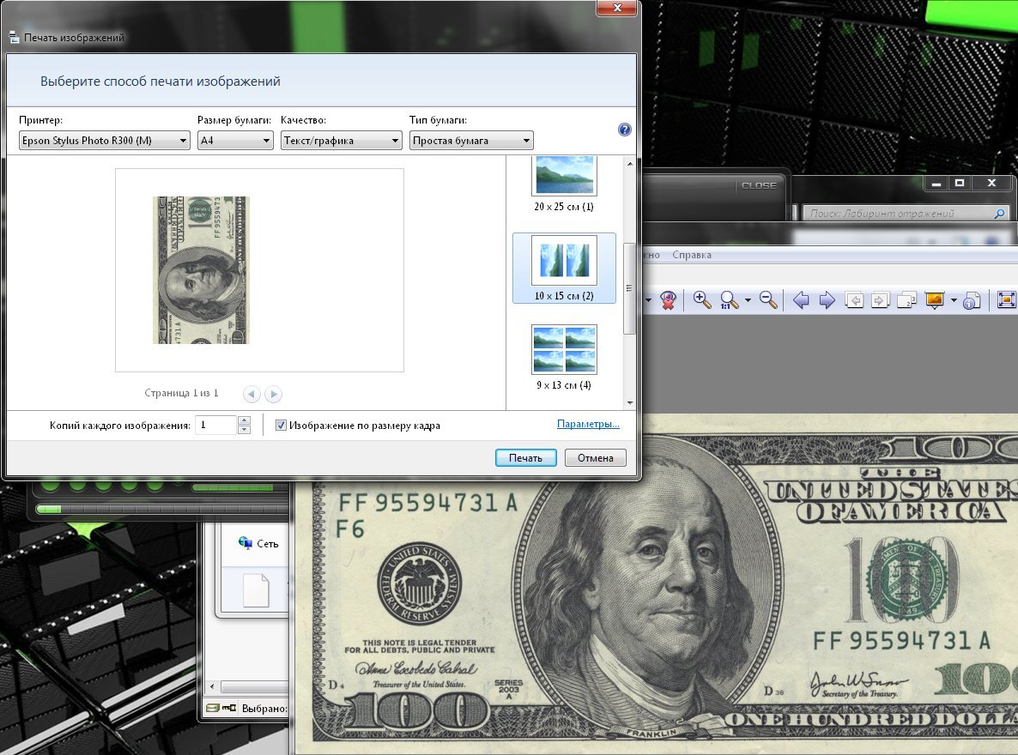Open the Справка menu in image viewer
The image size is (1018, 755).
pyautogui.click(x=692, y=255)
